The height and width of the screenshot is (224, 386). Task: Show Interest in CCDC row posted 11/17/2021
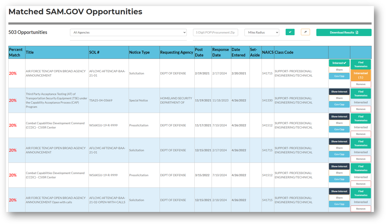click(339, 117)
